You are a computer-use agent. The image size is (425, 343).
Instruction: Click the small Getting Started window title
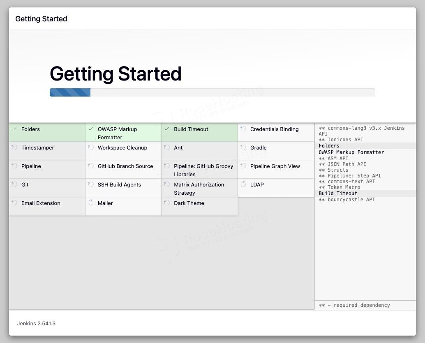(41, 19)
